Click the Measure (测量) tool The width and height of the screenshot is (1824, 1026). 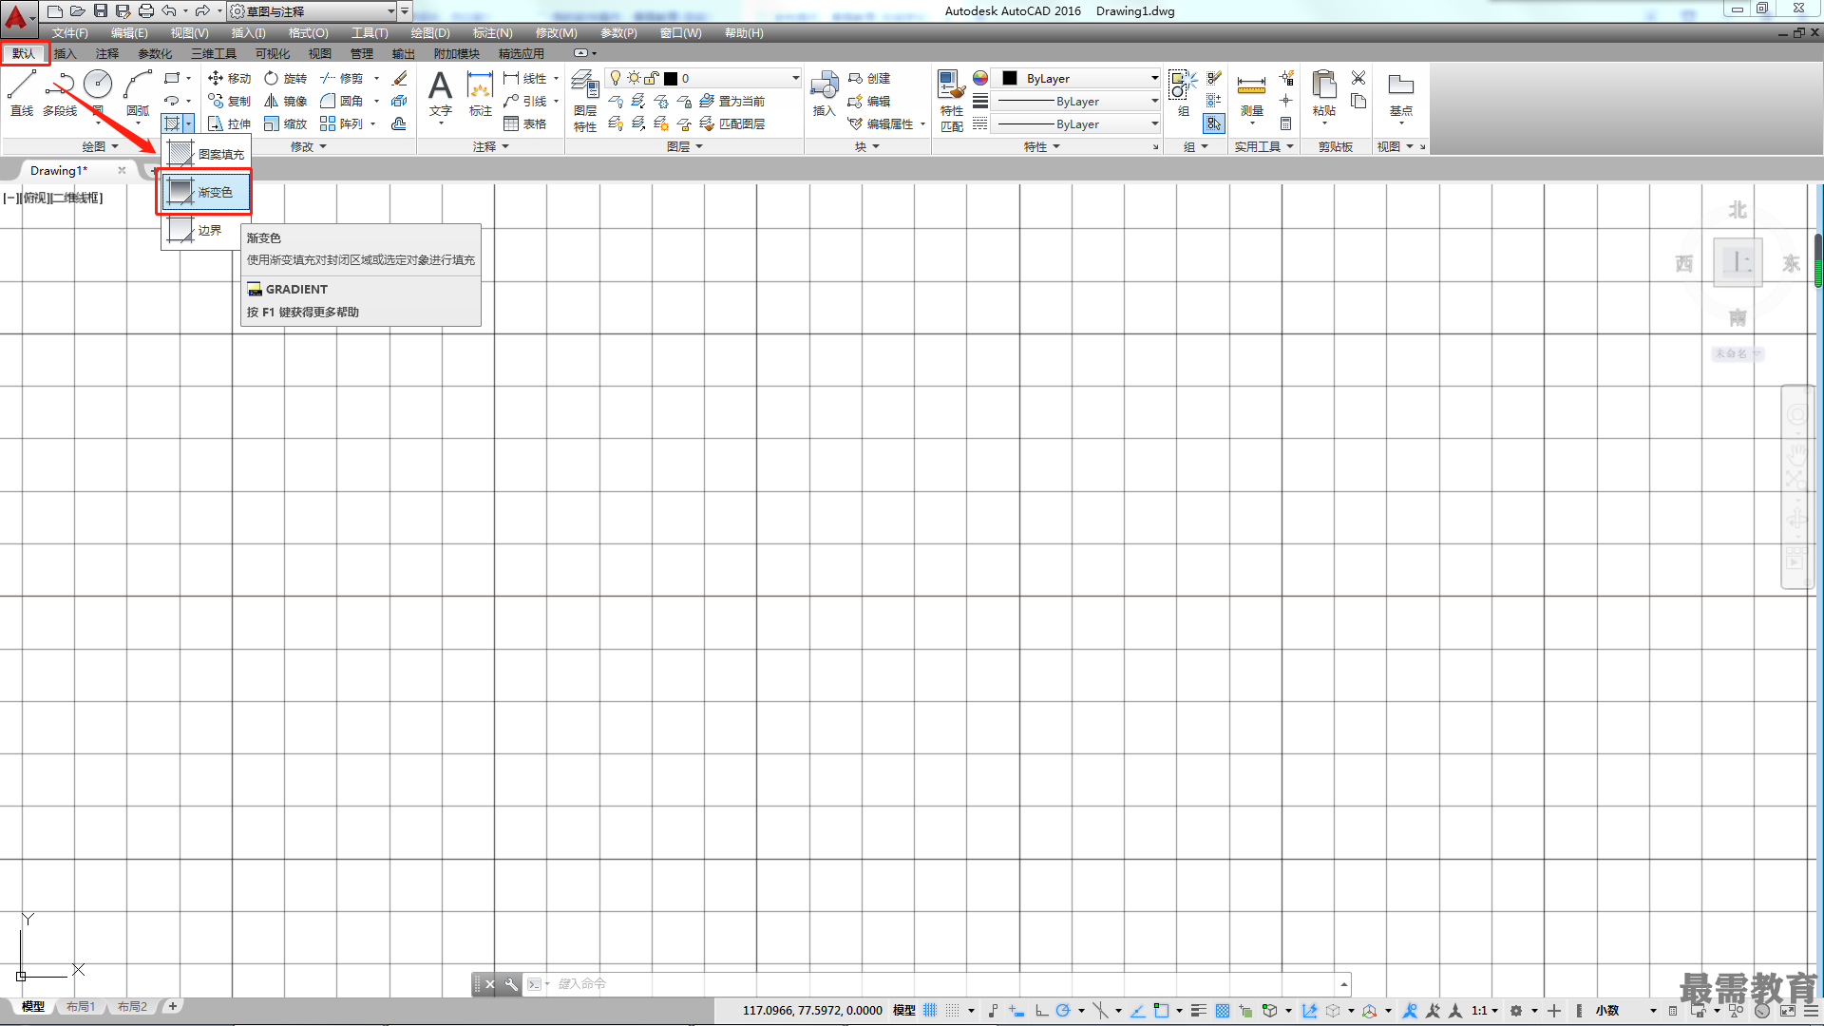tap(1251, 95)
